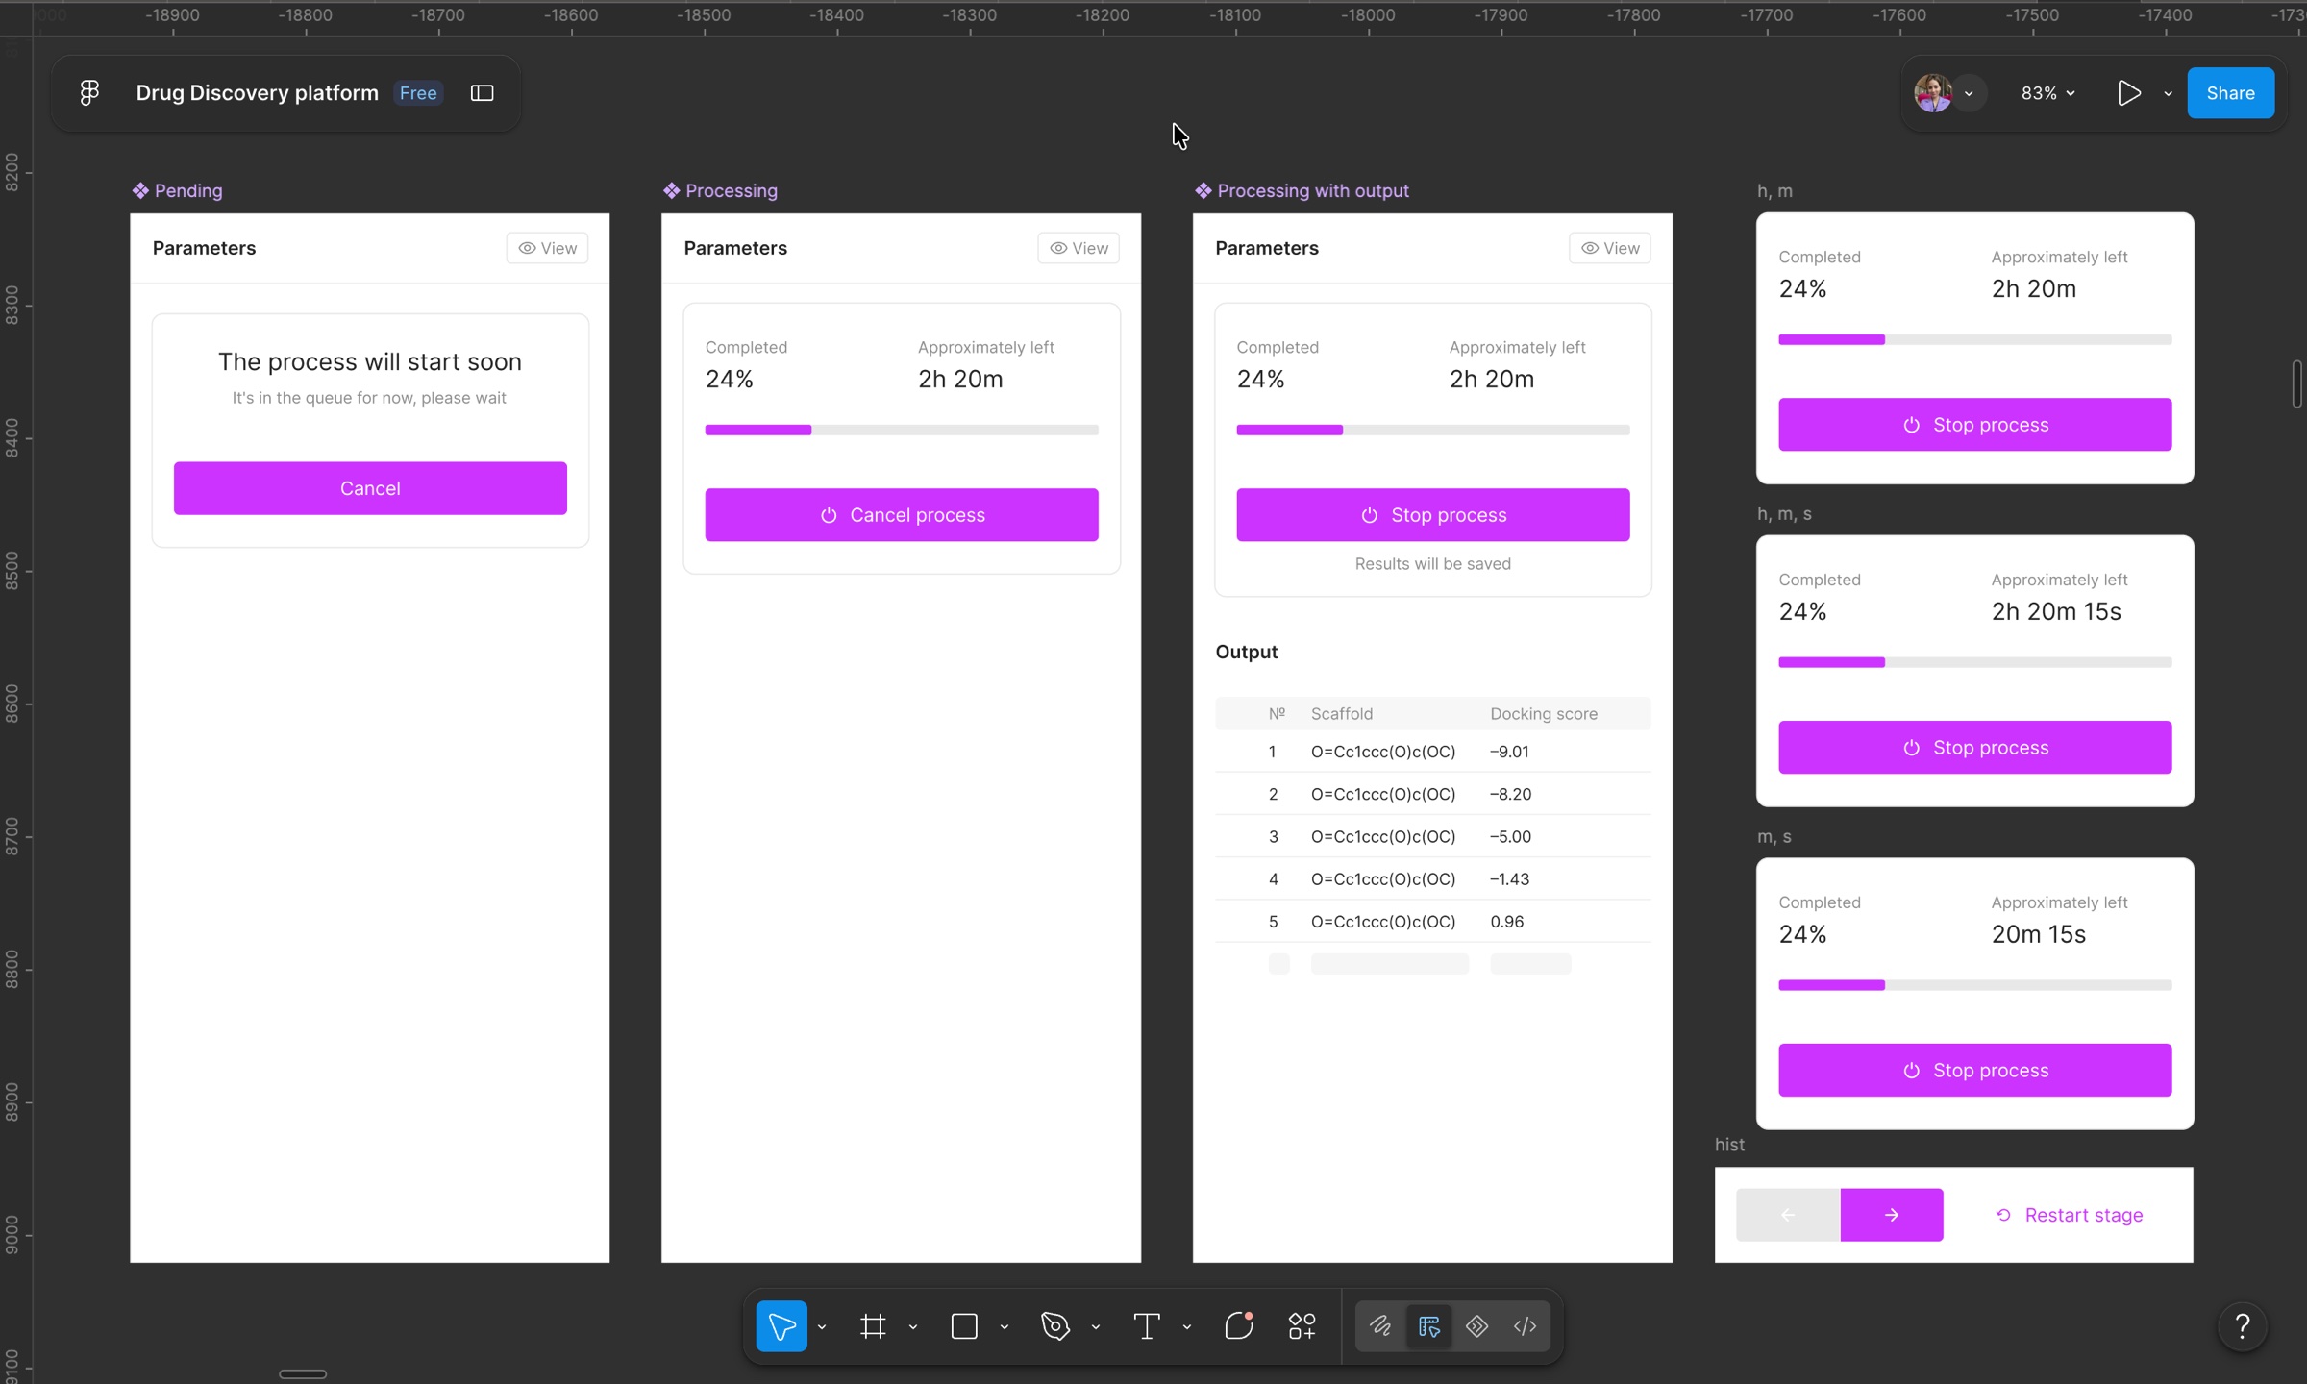Click the Share button
2307x1384 pixels.
(x=2230, y=93)
